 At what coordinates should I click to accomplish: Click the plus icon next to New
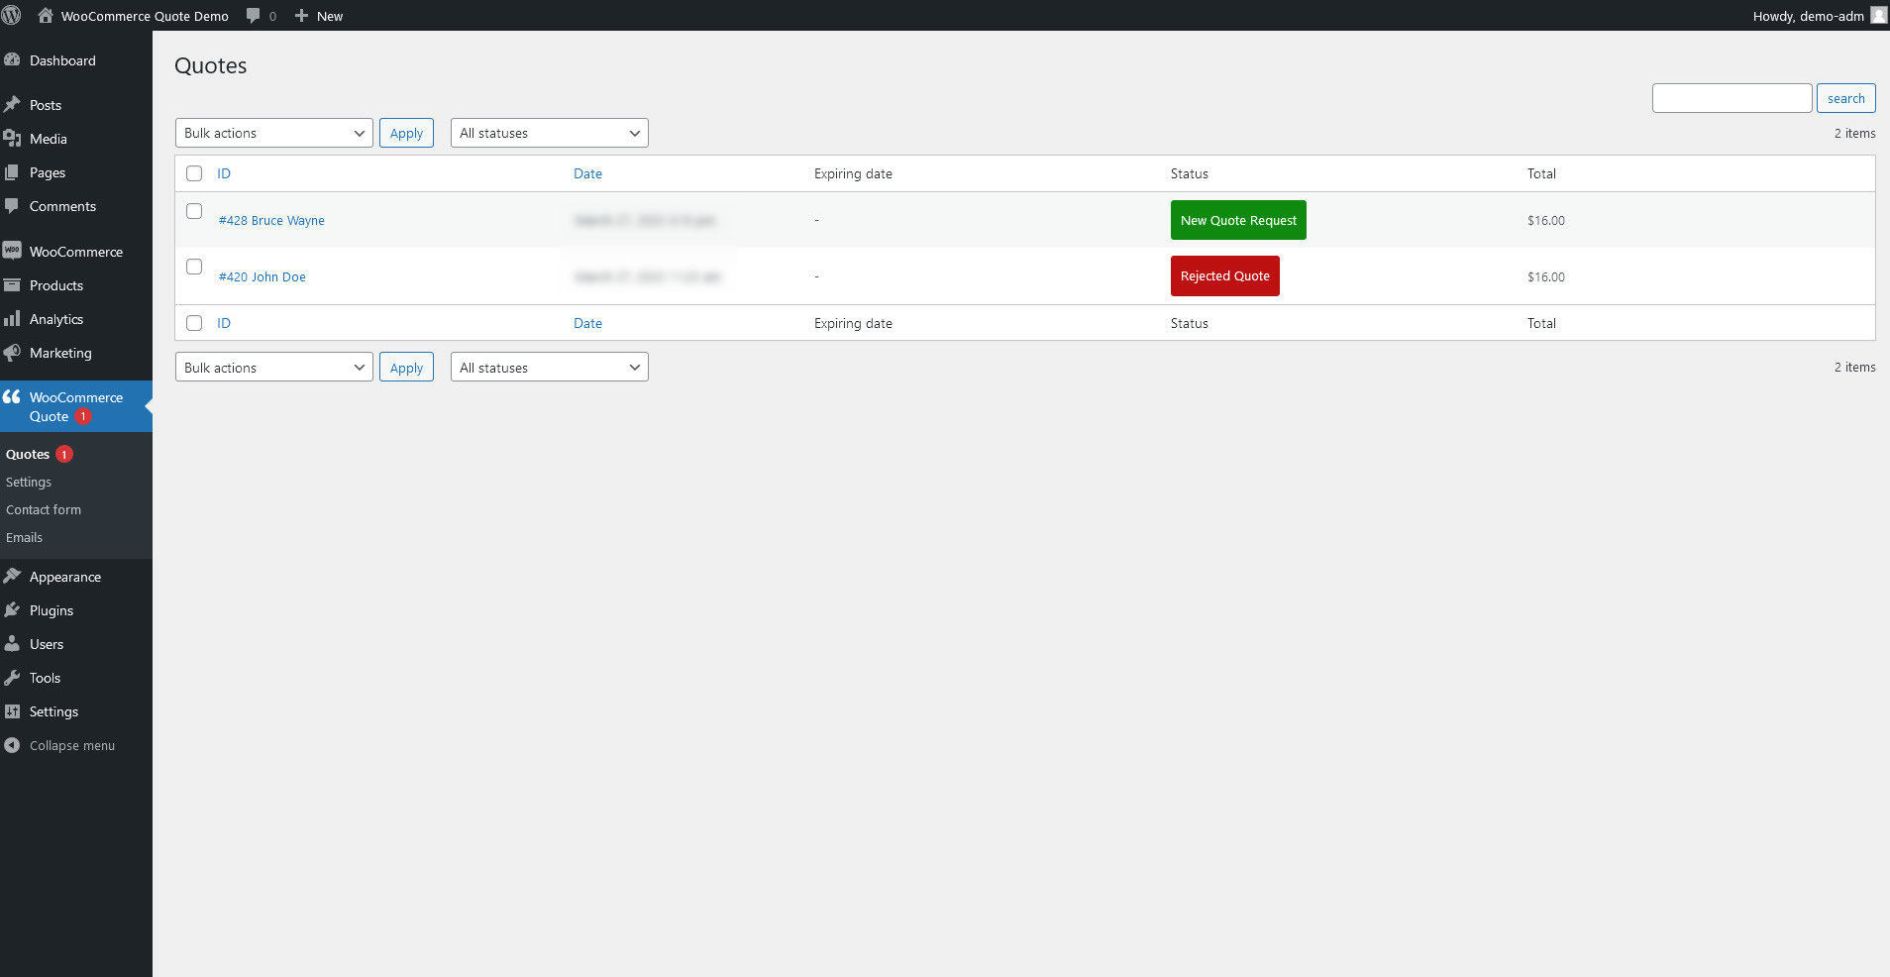[302, 16]
